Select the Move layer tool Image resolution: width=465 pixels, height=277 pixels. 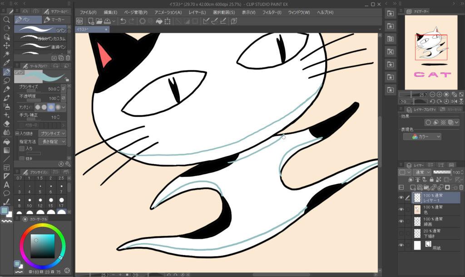(6, 45)
